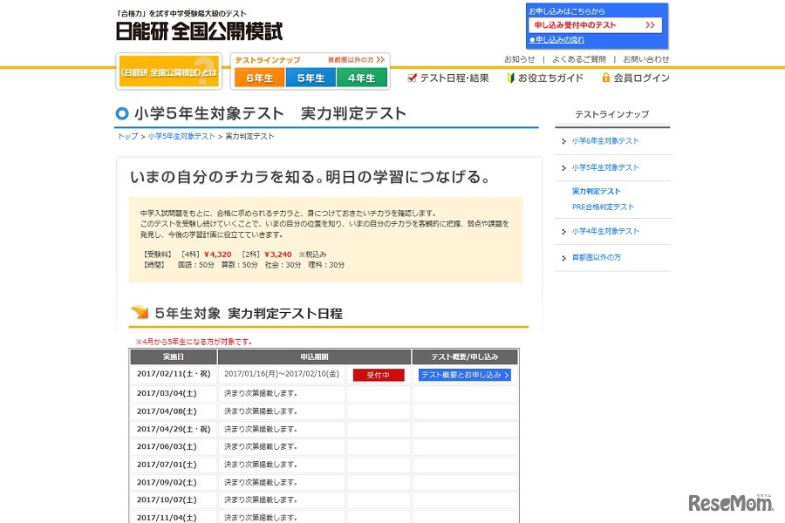Click the red 受付中 button in the table
Viewport: 785px width, 523px height.
(x=378, y=375)
